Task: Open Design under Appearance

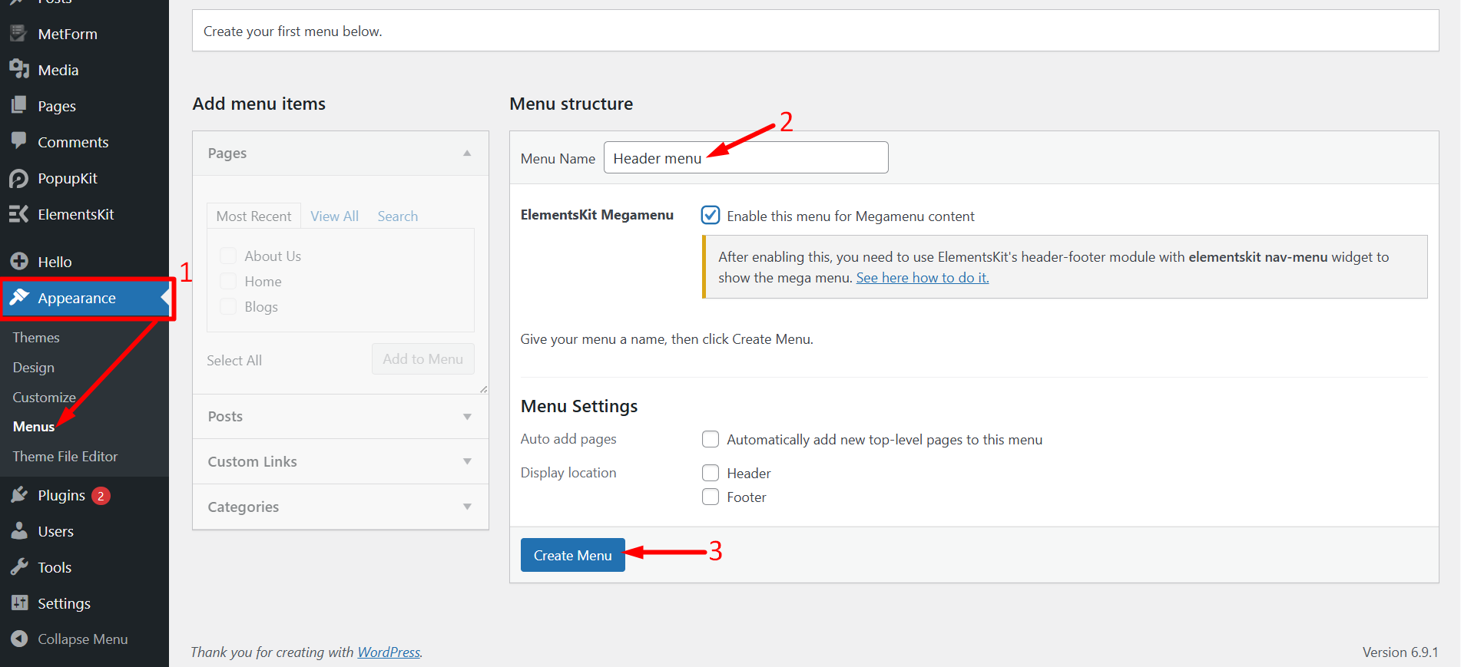Action: point(34,368)
